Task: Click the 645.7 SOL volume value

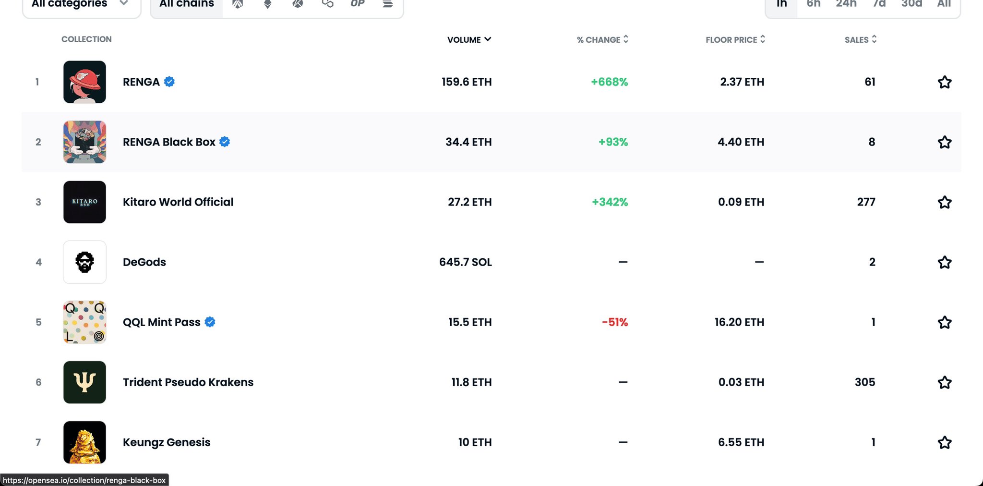Action: (x=466, y=262)
